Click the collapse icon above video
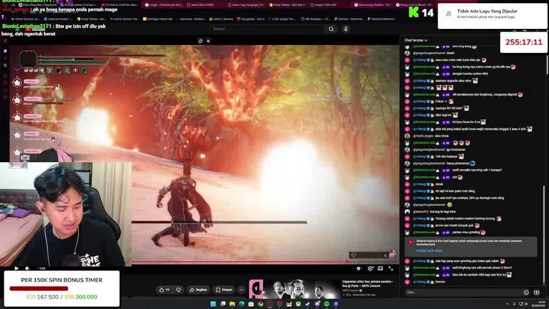 [x=209, y=41]
